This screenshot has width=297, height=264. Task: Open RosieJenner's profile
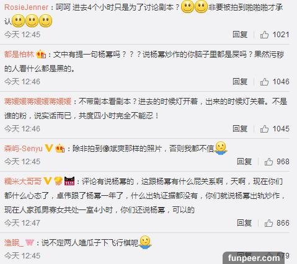[26, 7]
